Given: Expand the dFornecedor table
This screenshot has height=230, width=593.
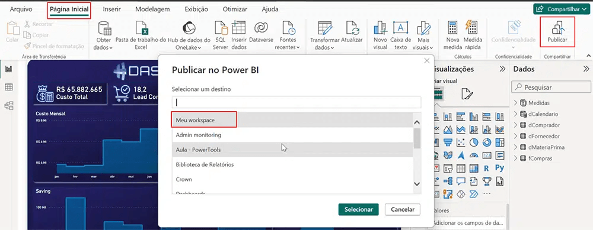Looking at the screenshot, I should [515, 136].
